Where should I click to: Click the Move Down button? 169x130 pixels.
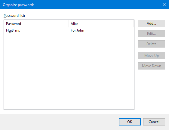[152, 66]
